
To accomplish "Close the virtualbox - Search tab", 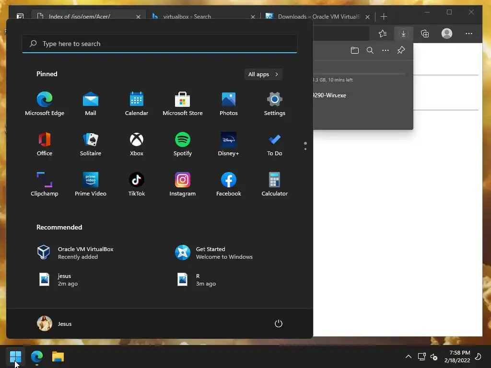I will tap(253, 17).
